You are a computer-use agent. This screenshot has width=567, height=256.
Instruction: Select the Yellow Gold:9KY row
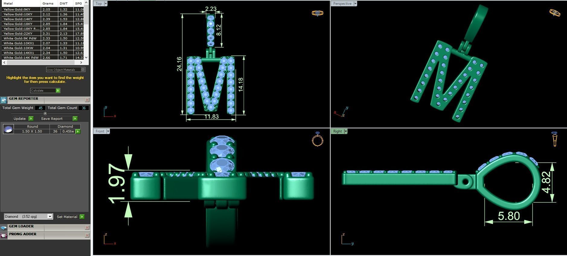[43, 9]
